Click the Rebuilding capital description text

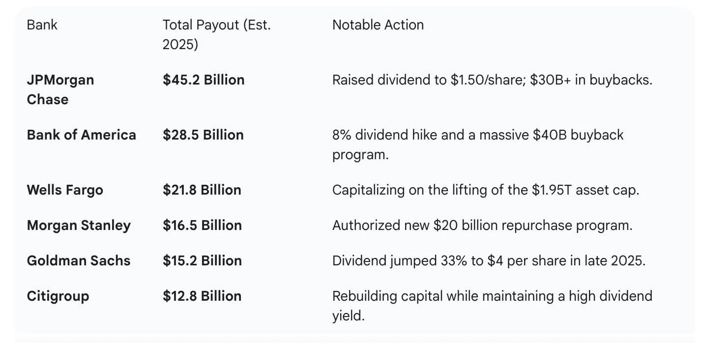492,305
